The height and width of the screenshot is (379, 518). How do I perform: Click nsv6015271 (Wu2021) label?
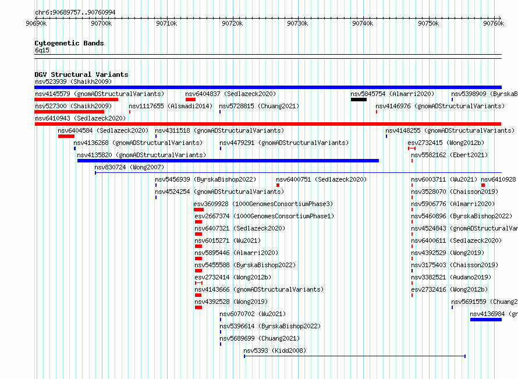[x=228, y=240]
